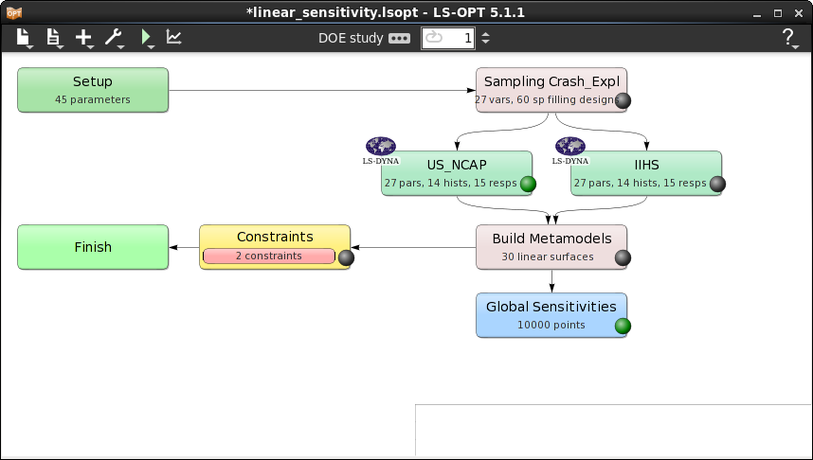The image size is (813, 460).
Task: Open the Build Metamodels box
Action: (x=551, y=247)
